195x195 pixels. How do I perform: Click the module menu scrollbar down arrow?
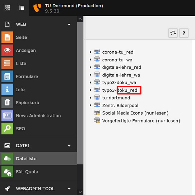click(x=80, y=192)
